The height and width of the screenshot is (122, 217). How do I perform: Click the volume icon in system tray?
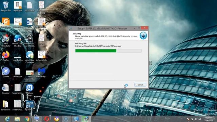pyautogui.click(x=195, y=119)
